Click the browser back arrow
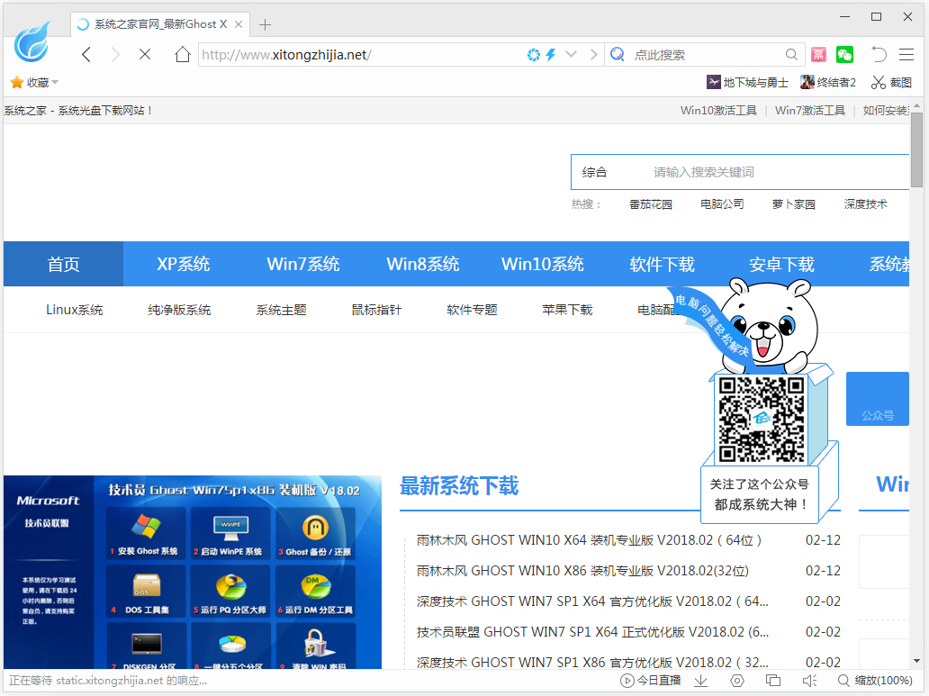 click(x=86, y=55)
